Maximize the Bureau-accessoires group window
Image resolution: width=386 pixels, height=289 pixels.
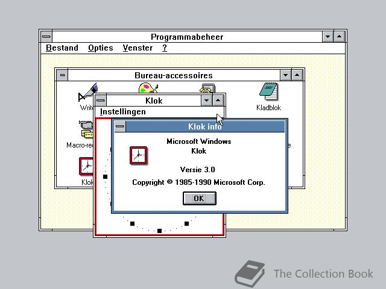297,75
